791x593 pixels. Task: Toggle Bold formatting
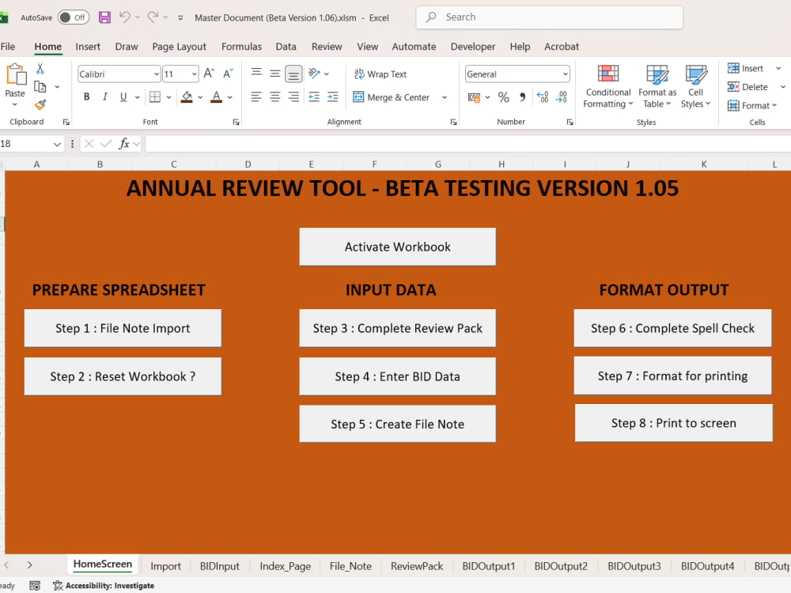coord(87,96)
